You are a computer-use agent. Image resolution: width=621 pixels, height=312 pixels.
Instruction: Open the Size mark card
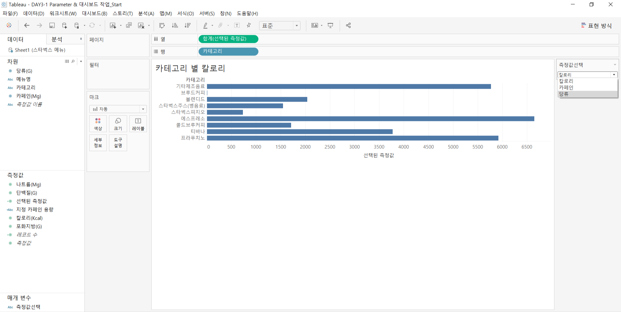pos(118,124)
